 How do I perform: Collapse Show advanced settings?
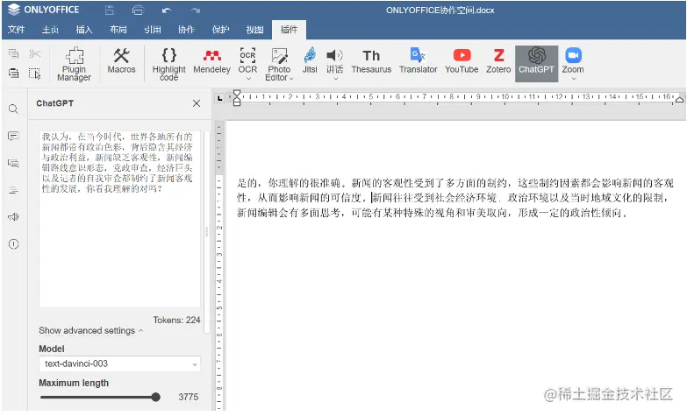(90, 330)
